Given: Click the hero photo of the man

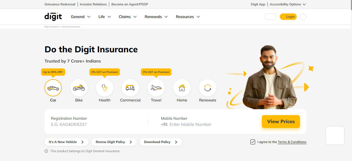Looking at the screenshot, I should point(270,77).
